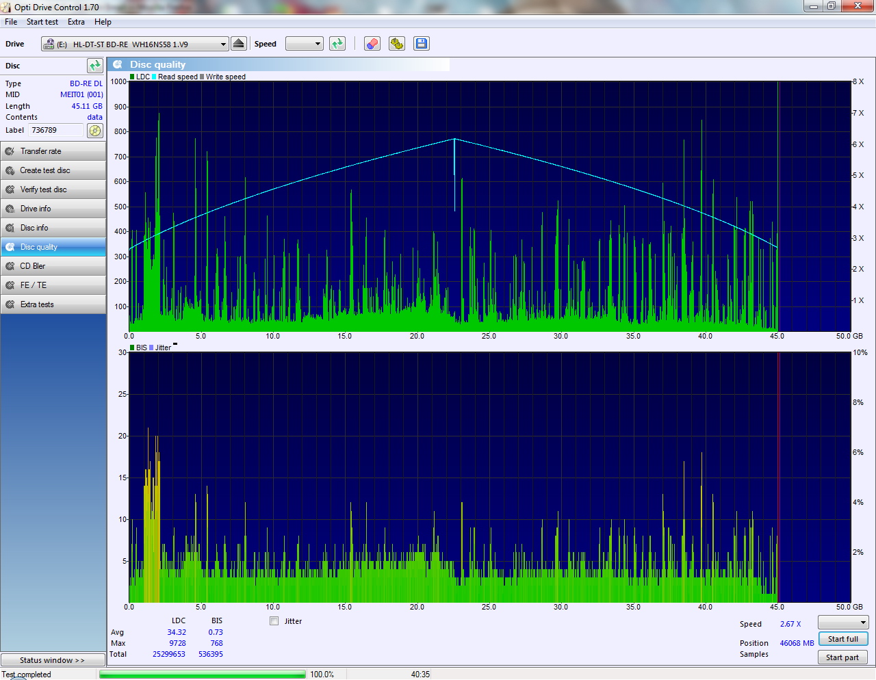
Task: Click the label edit icon next to 736789
Action: tap(95, 130)
